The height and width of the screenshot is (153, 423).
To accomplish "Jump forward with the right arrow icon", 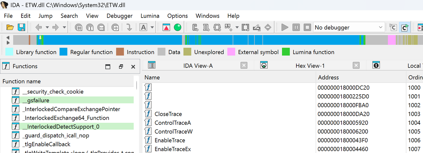I will click(x=55, y=27).
